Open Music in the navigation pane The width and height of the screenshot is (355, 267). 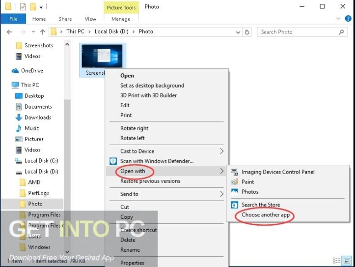click(27, 128)
